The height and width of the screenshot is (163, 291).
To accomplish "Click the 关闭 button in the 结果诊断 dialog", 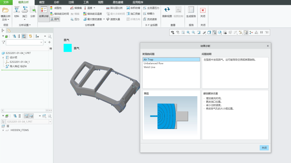I will [x=264, y=148].
